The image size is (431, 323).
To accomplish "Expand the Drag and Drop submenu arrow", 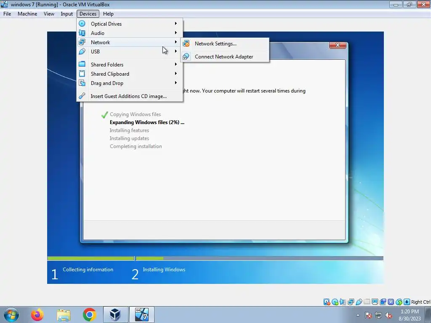I will 176,83.
